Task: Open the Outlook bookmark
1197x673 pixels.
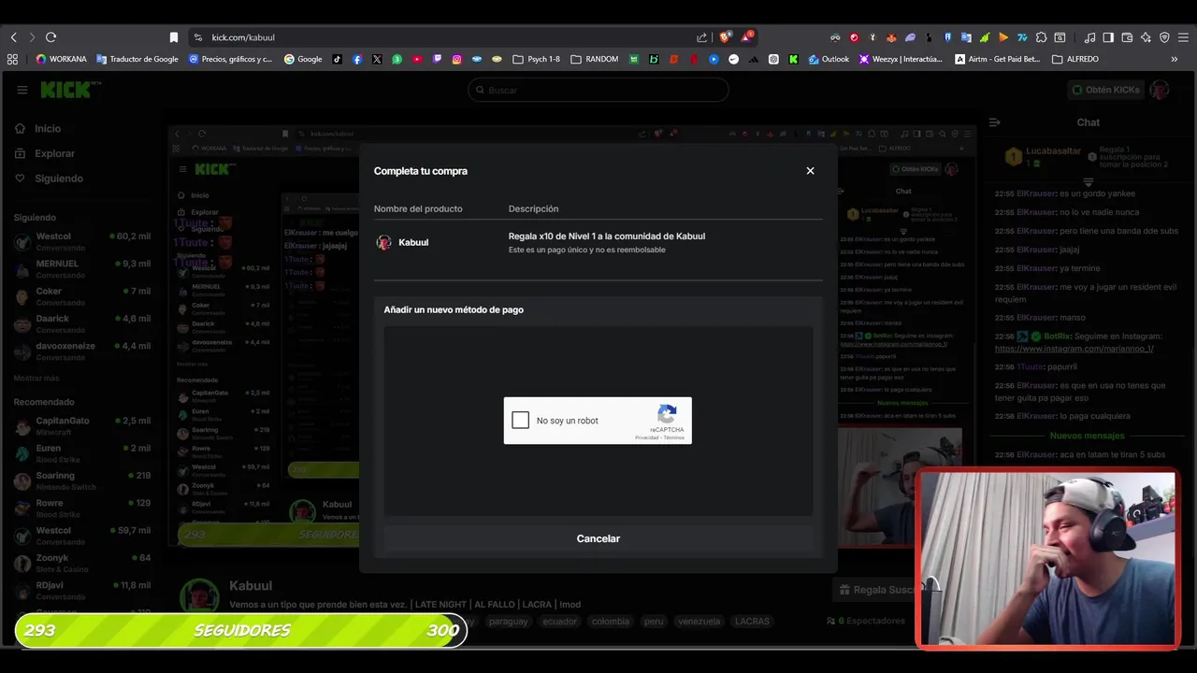Action: (829, 59)
